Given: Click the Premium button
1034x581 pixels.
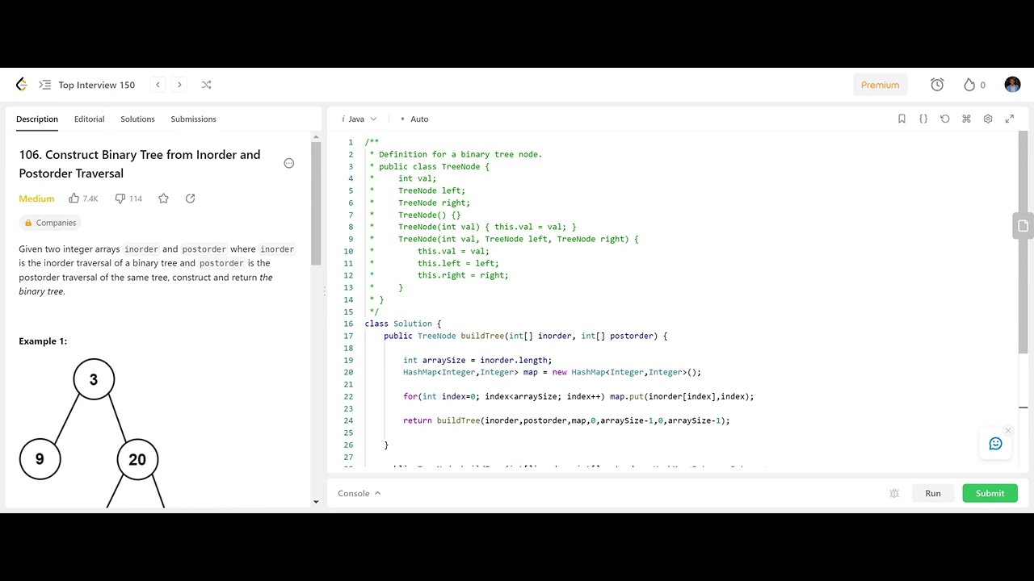Looking at the screenshot, I should (881, 85).
